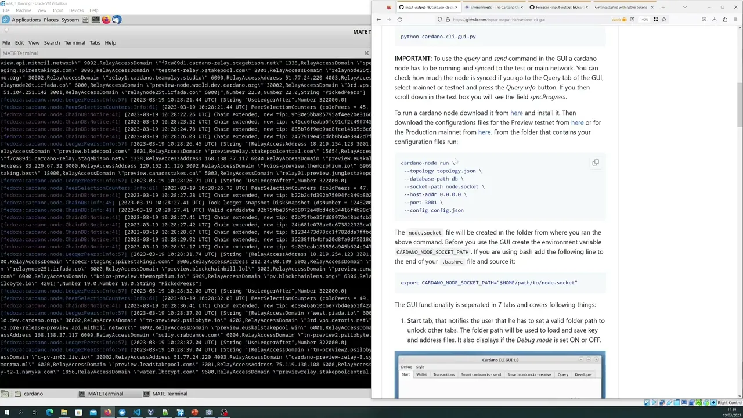Open the Tabs menu in MATE Terminal
Viewport: 743px width, 418px height.
coord(95,42)
